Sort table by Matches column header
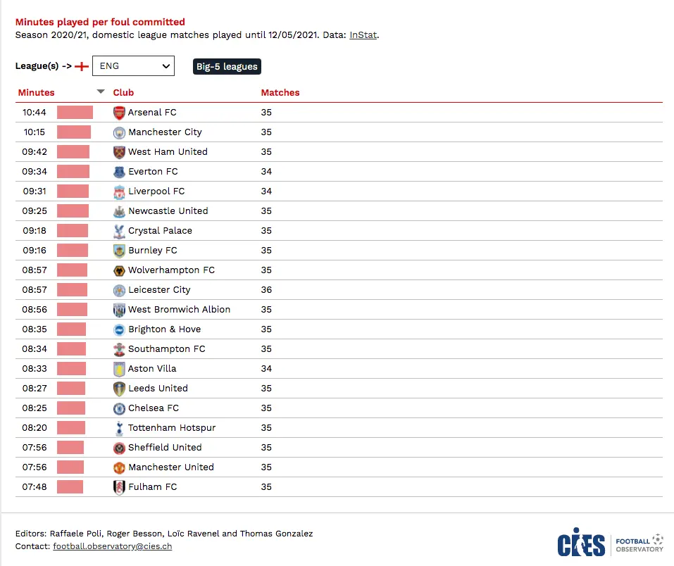674x566 pixels. pyautogui.click(x=280, y=93)
